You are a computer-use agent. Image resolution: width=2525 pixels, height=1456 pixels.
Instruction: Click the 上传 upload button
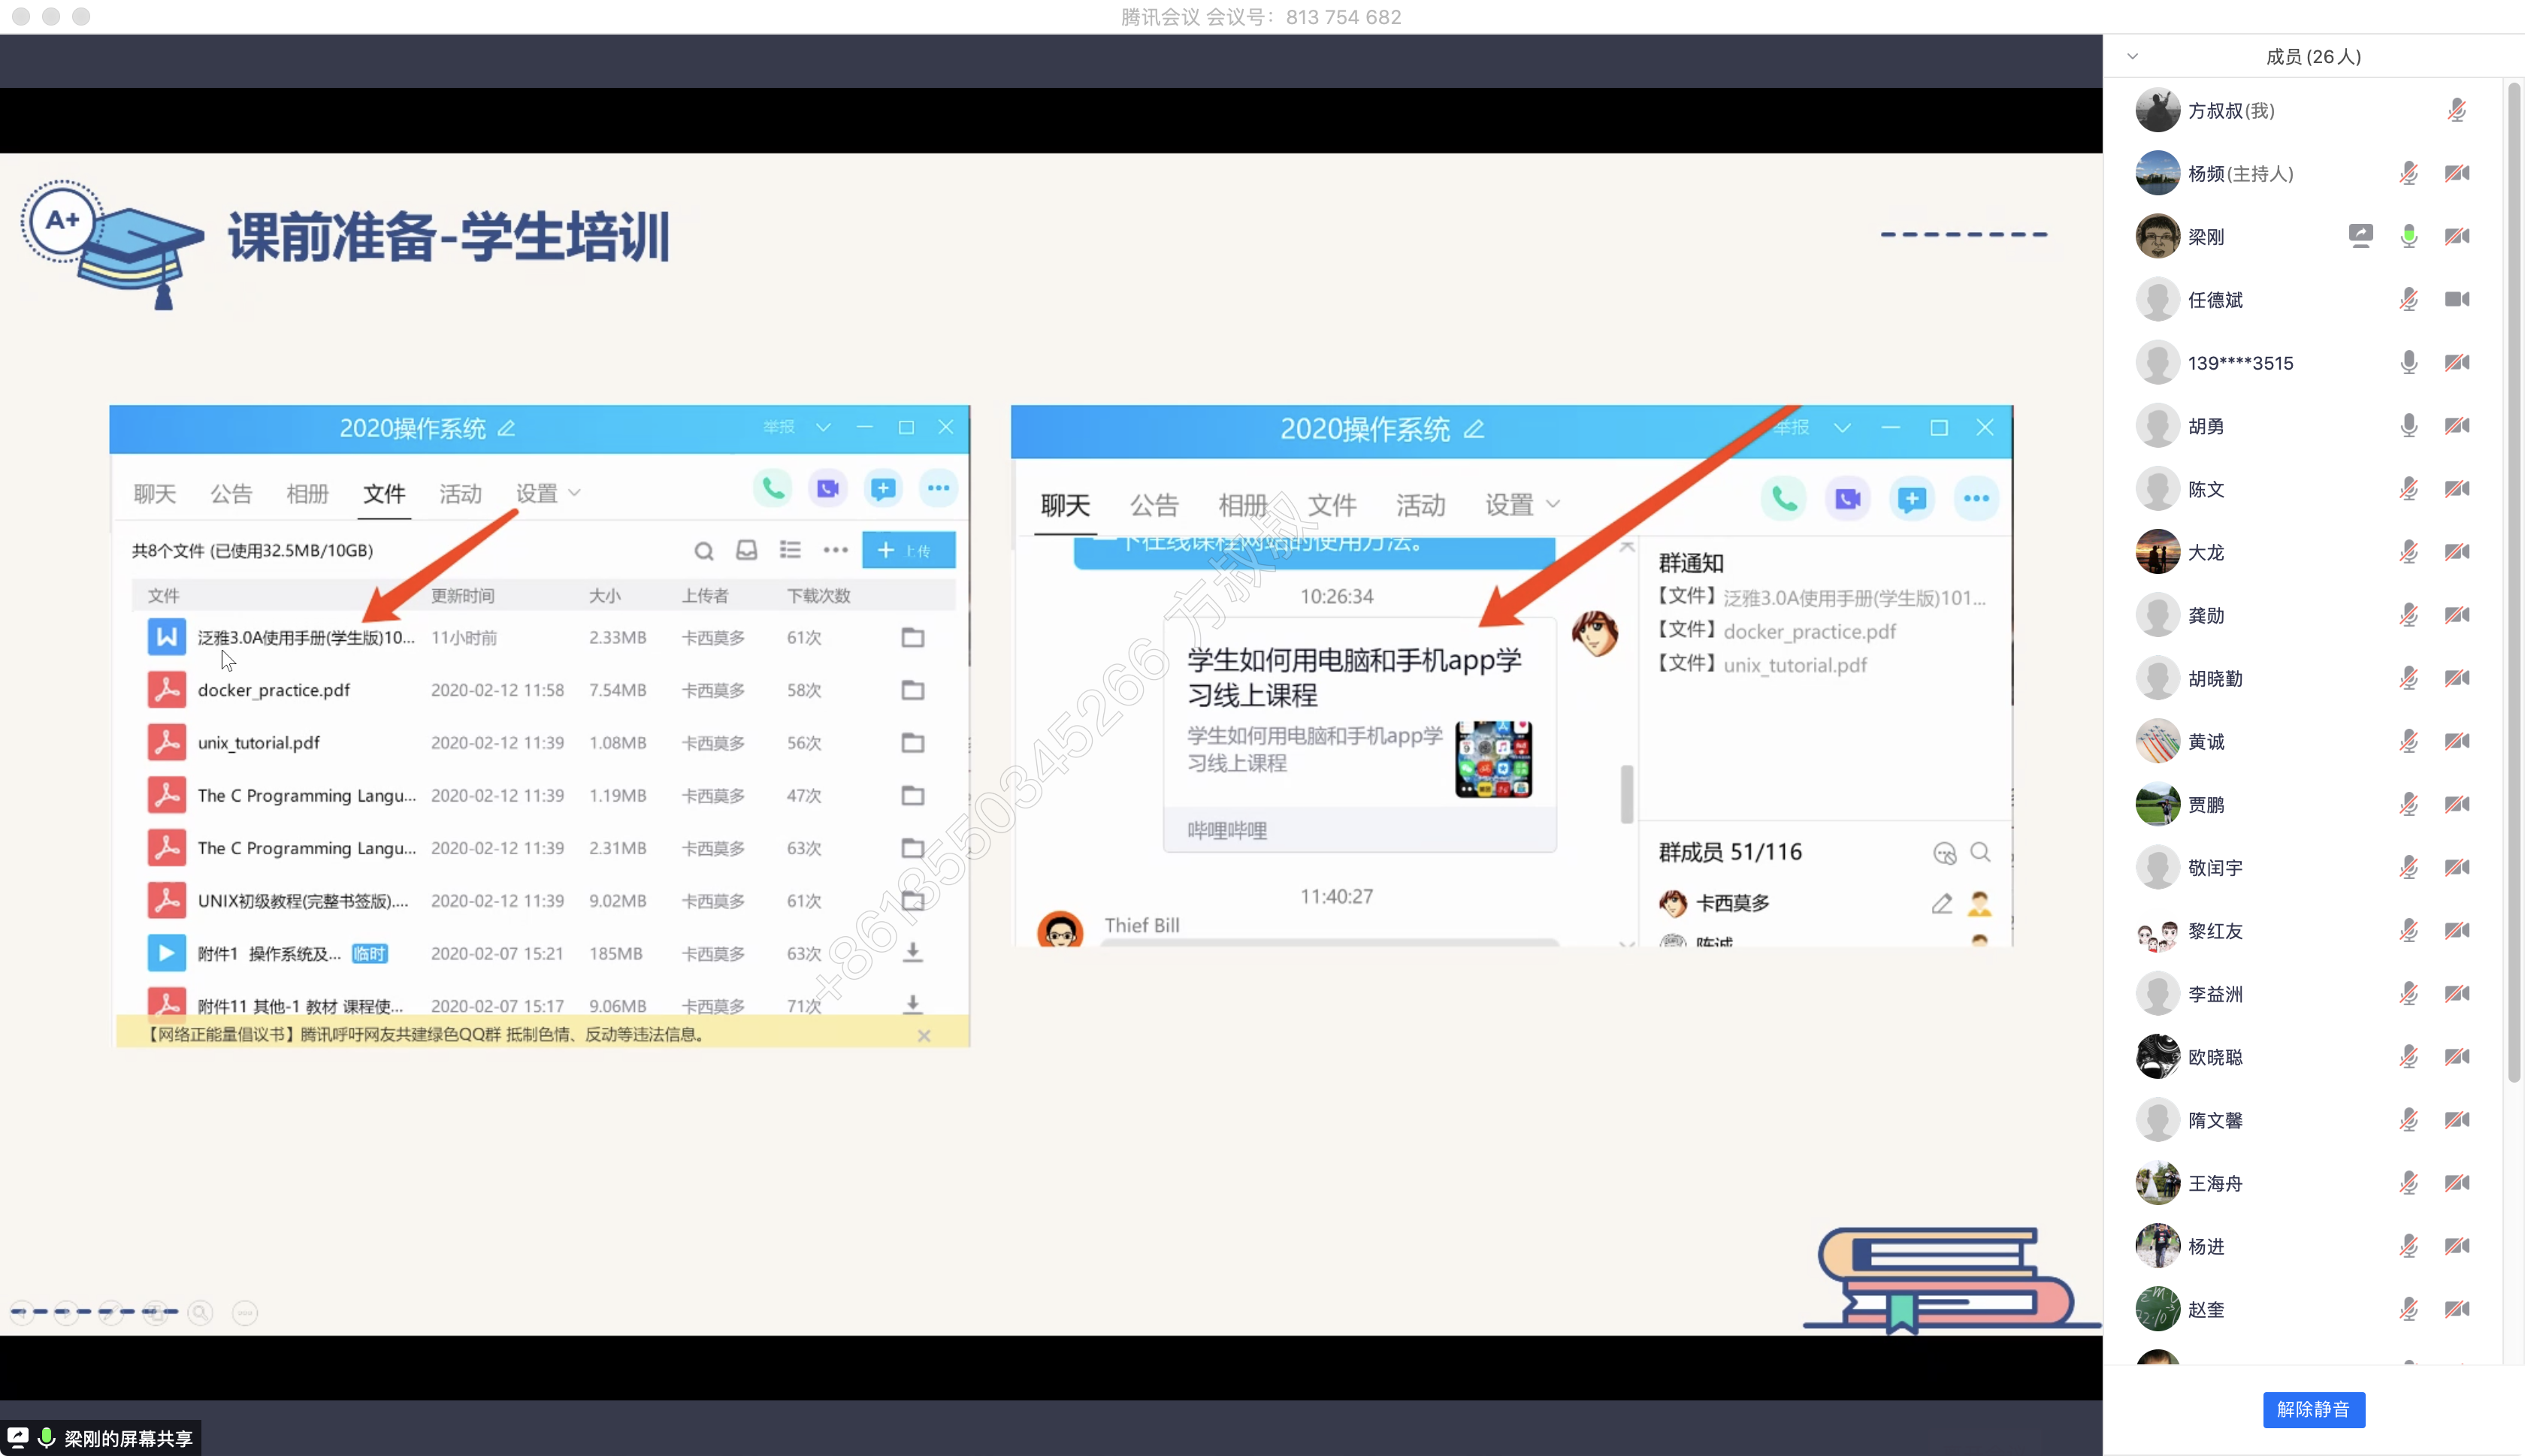coord(908,550)
